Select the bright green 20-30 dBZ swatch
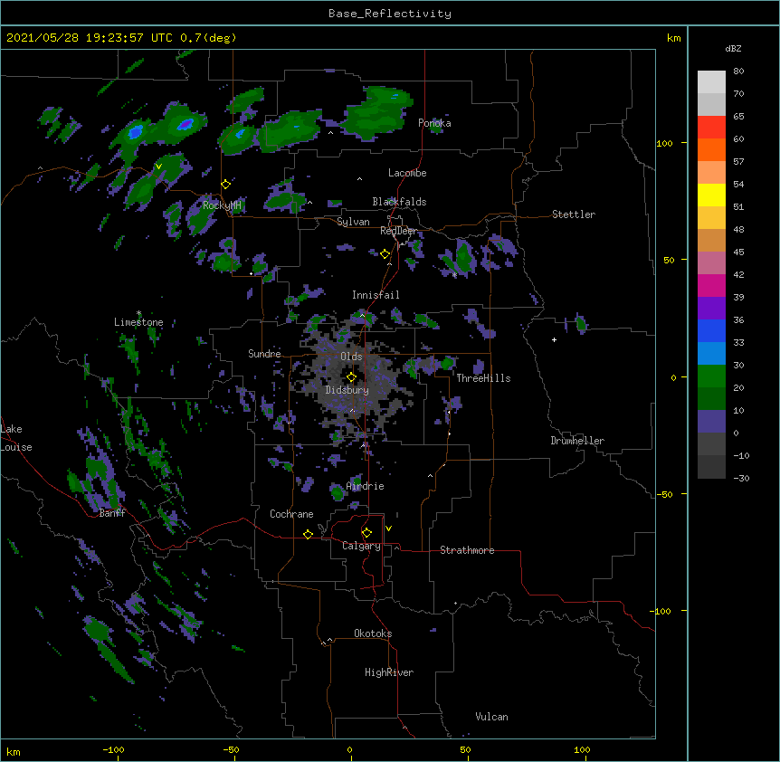The width and height of the screenshot is (780, 762). click(x=711, y=376)
